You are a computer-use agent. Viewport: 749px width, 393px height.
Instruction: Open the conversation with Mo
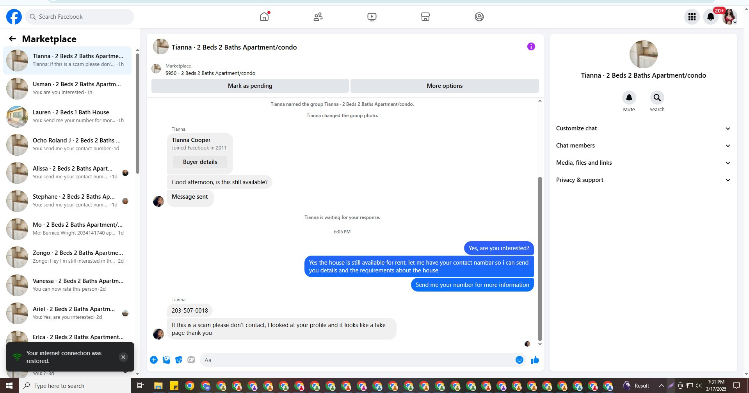coord(67,229)
